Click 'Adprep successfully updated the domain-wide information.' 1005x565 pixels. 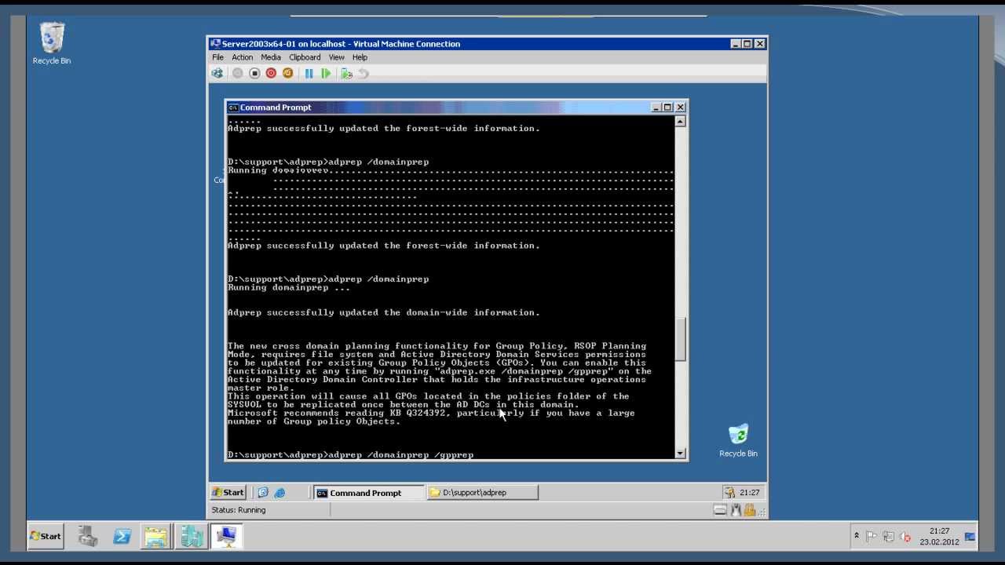click(384, 312)
